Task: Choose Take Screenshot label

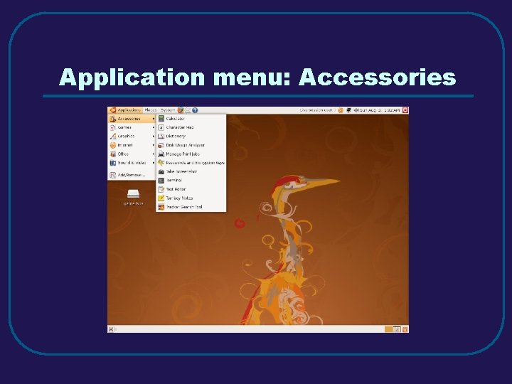Action: coord(181,171)
